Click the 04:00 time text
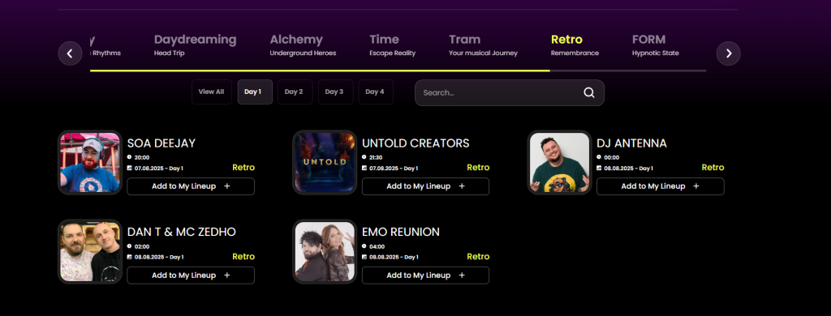Viewport: 831px width, 316px height. (x=377, y=246)
